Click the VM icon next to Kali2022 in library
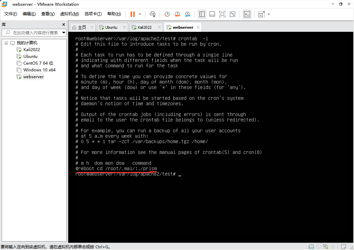 point(19,50)
